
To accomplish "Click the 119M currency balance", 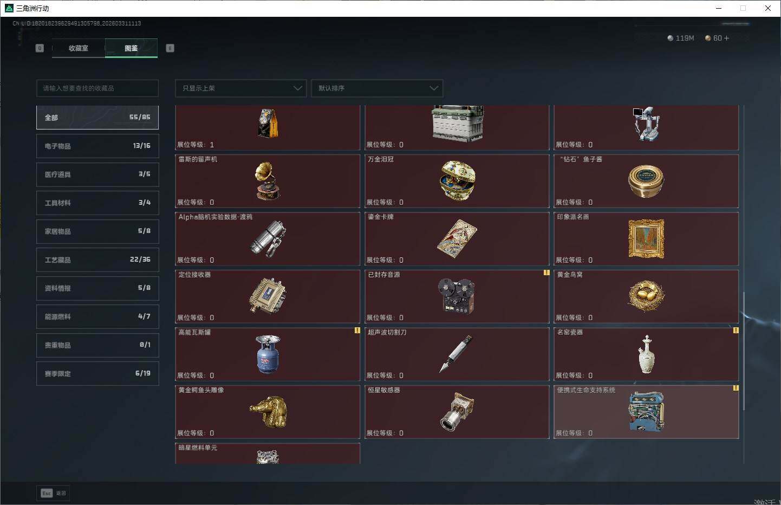I will (x=681, y=38).
